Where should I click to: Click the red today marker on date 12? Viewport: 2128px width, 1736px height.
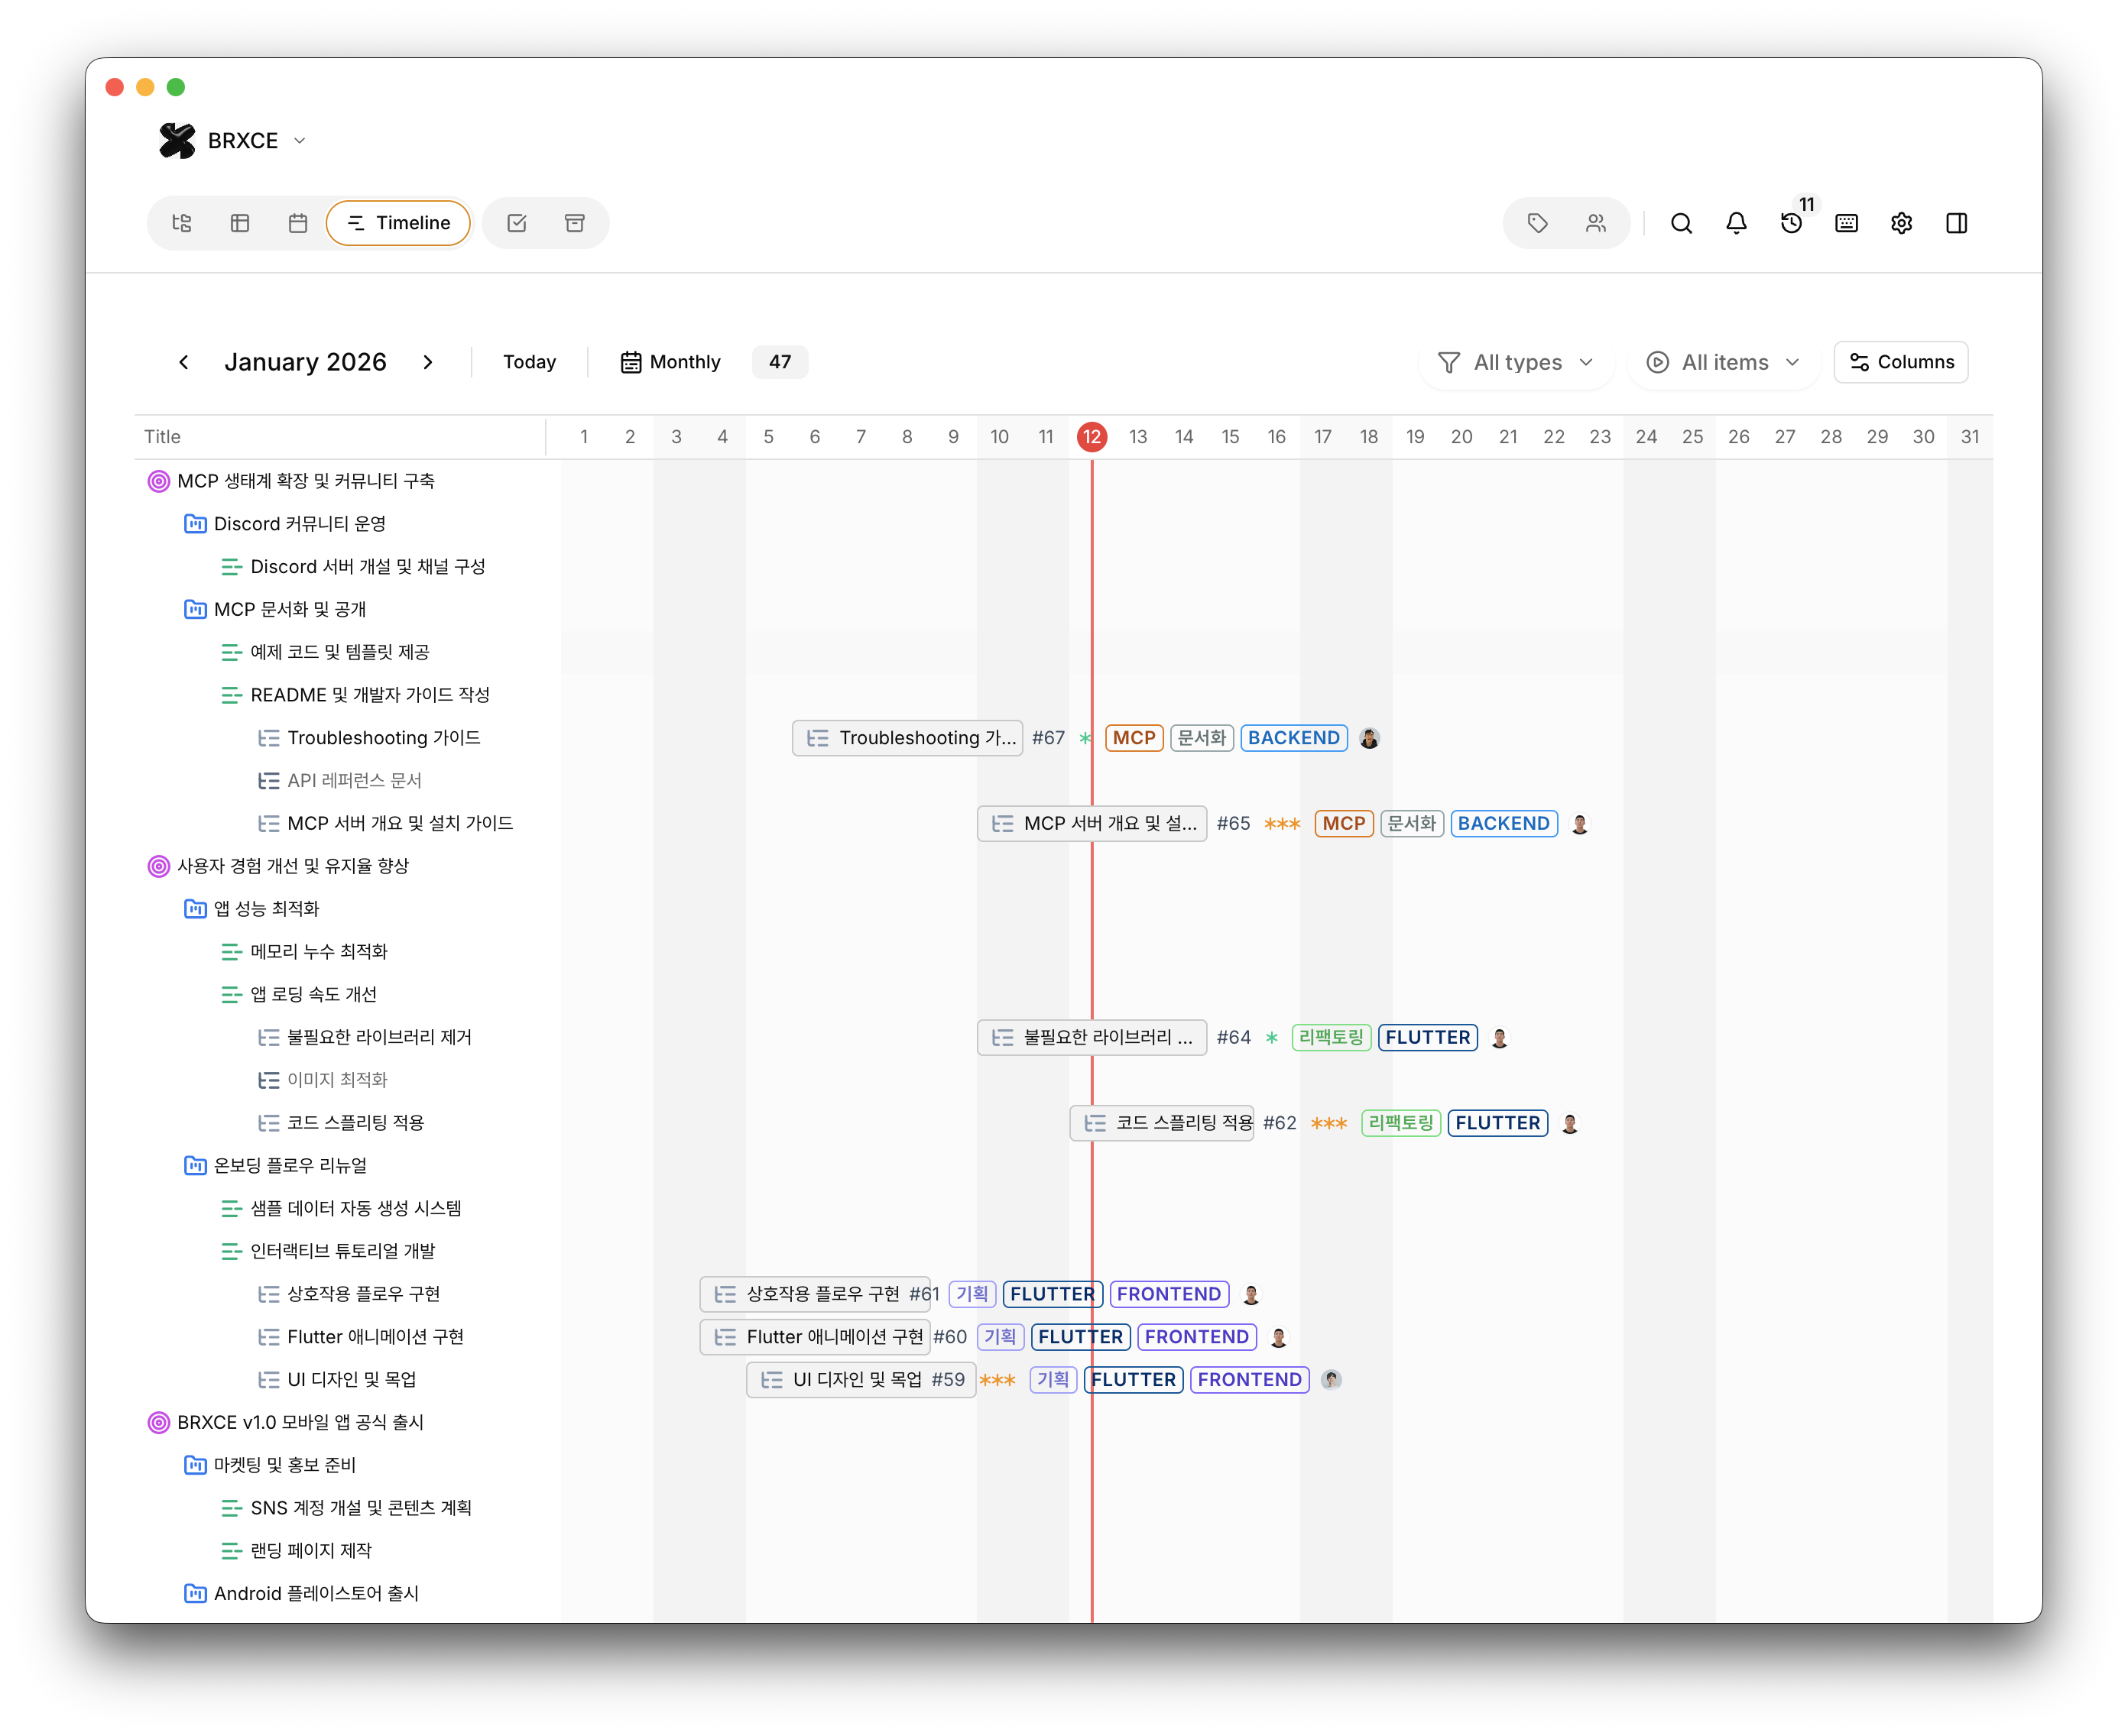point(1092,437)
